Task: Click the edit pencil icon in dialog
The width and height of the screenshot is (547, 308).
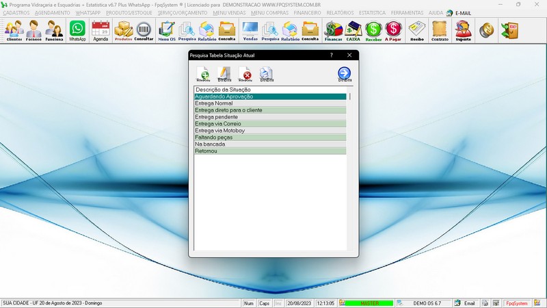Action: coord(224,74)
